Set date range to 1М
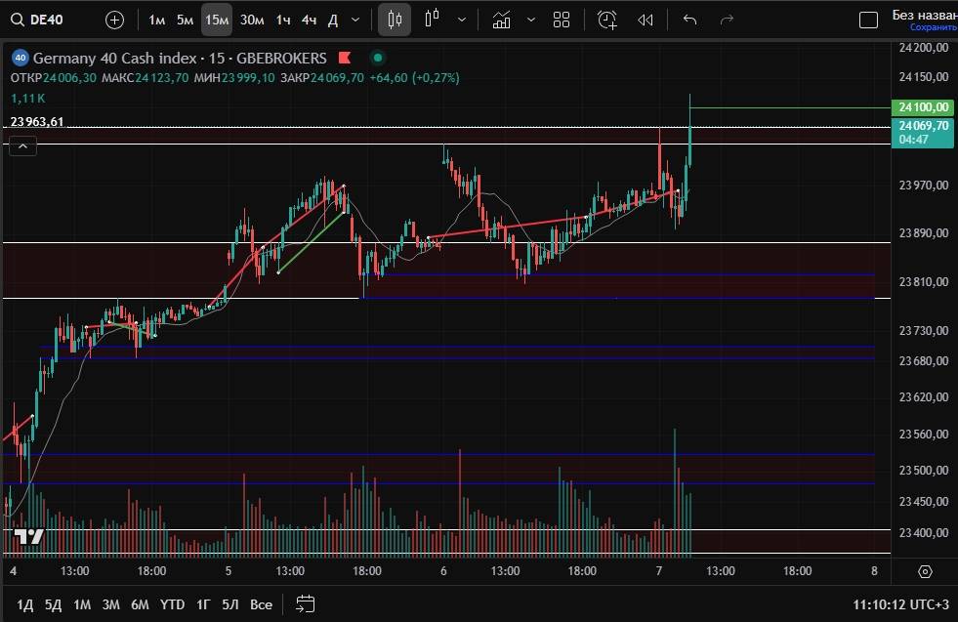This screenshot has width=958, height=622. [82, 604]
